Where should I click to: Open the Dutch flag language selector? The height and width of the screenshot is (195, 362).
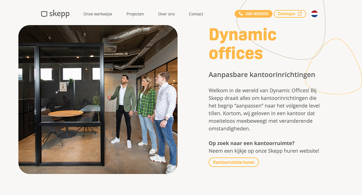point(314,14)
